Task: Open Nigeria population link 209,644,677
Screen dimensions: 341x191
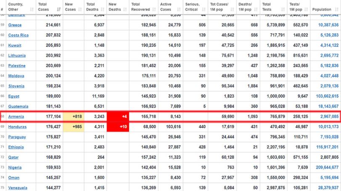Action: click(x=327, y=168)
